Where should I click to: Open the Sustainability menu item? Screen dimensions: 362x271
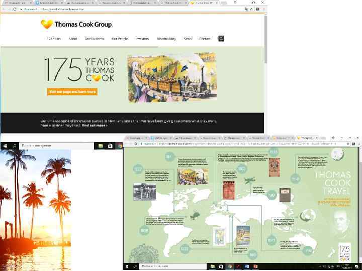point(166,39)
